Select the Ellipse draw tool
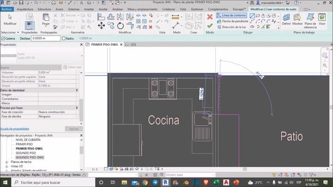Screen dimensions: 333x187 pos(252,26)
